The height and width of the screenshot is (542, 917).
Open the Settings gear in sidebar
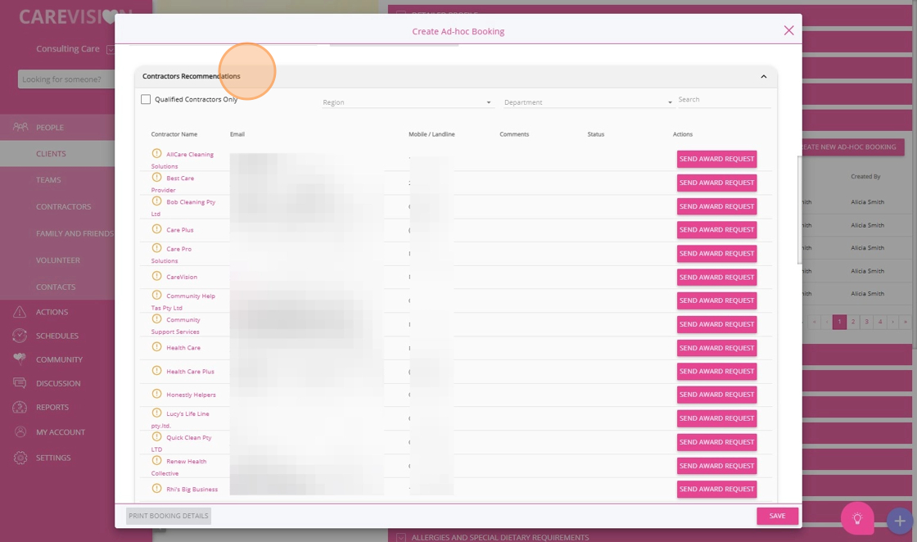[x=20, y=458]
